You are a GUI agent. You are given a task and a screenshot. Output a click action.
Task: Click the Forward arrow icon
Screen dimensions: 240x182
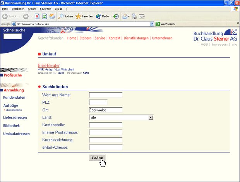click(26, 16)
